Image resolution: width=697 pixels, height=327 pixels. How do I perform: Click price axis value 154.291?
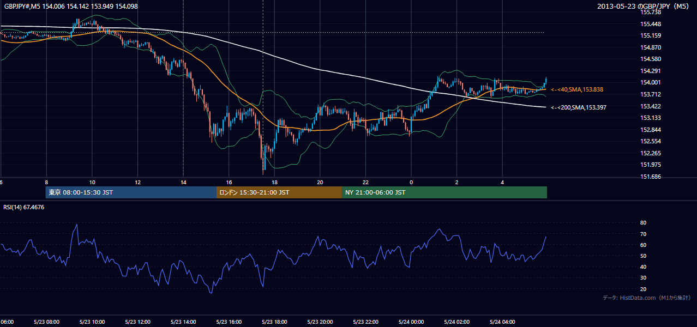pyautogui.click(x=650, y=71)
